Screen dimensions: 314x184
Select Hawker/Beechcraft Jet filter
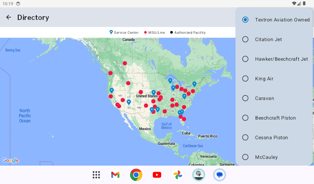pyautogui.click(x=275, y=59)
